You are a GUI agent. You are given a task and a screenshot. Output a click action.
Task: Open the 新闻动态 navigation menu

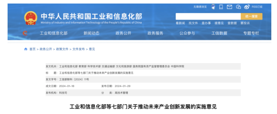(x=91, y=33)
